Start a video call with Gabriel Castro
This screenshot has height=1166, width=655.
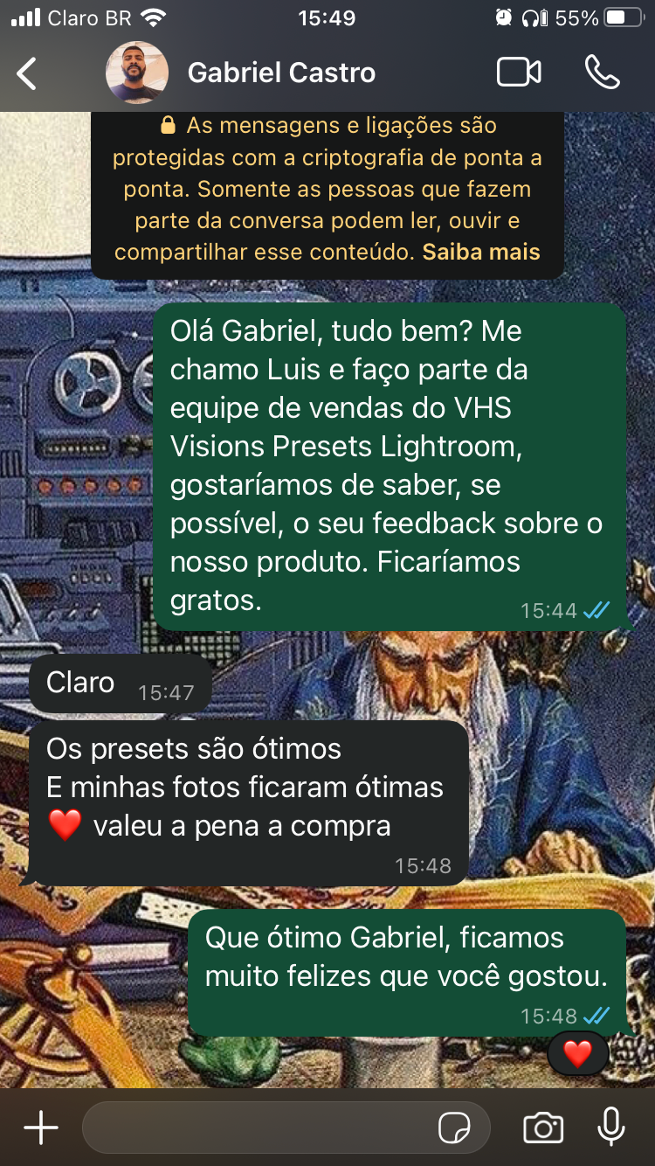[519, 73]
